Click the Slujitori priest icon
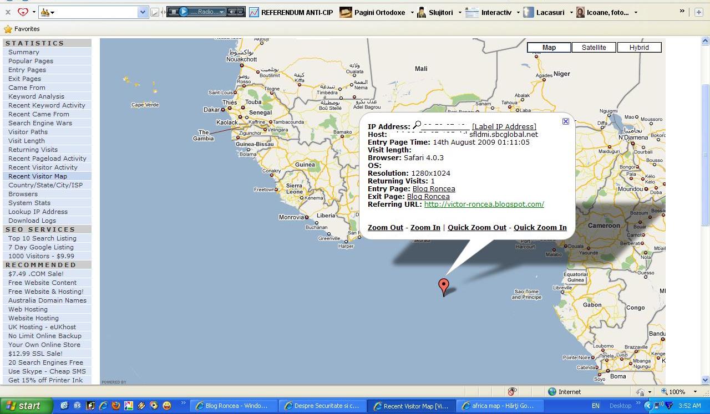710x414 pixels. [422, 12]
